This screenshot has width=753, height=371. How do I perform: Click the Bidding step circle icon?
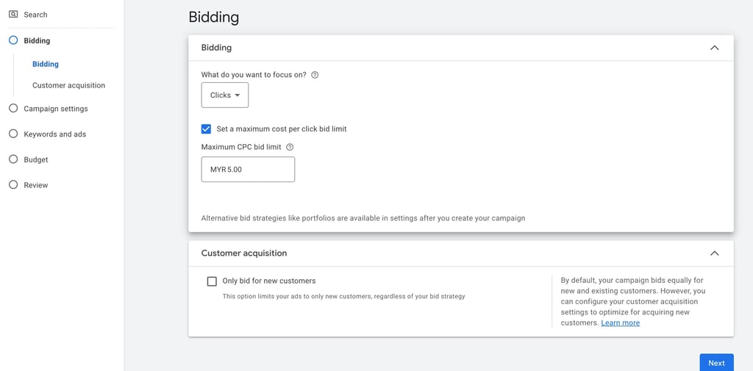(x=13, y=40)
